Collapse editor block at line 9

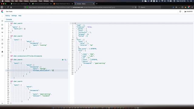point(9,38)
